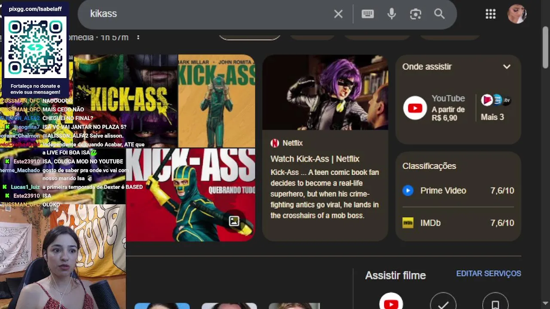Screen dimensions: 550x309
Task: Start voice search with the microphone icon
Action: point(391,14)
